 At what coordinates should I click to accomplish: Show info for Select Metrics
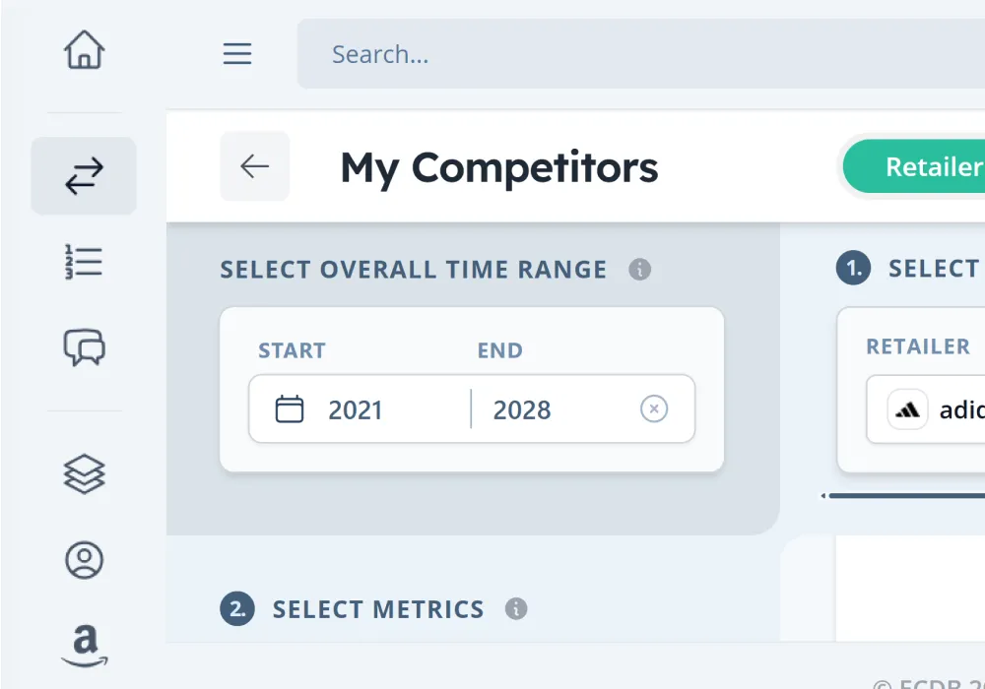coord(516,608)
